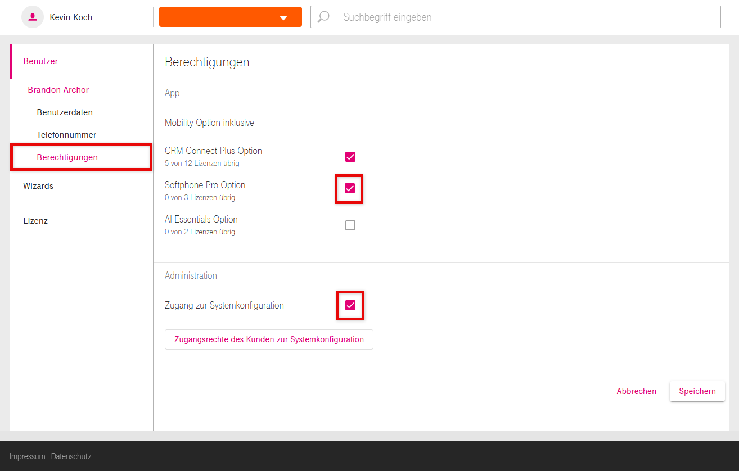This screenshot has height=471, width=739.
Task: Click Zugangsrechte des Kunden zur Systemkonfiguration
Action: 269,339
